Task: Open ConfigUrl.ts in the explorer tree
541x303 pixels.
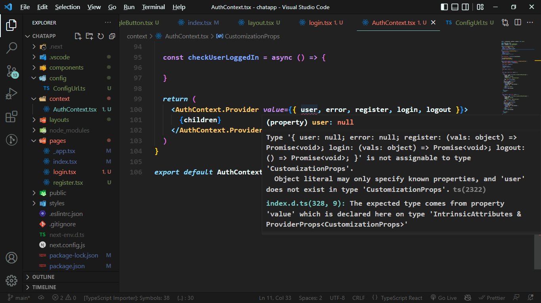Action: 69,89
